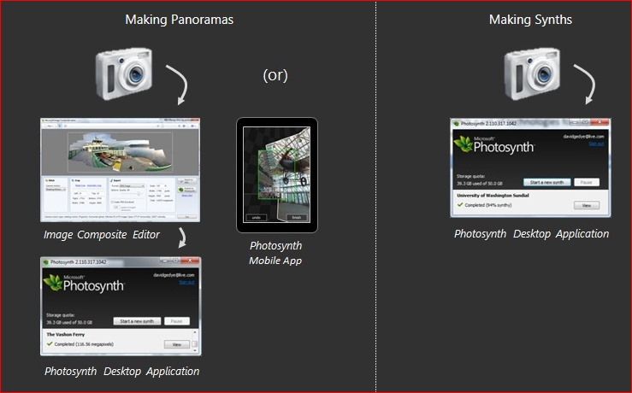The width and height of the screenshot is (632, 393).
Task: Click Start a new synth in Vashon Ferry window
Action: [x=137, y=321]
